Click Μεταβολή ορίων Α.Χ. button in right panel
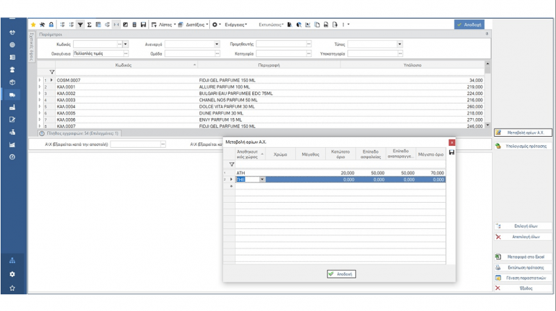This screenshot has width=556, height=311. click(x=523, y=133)
